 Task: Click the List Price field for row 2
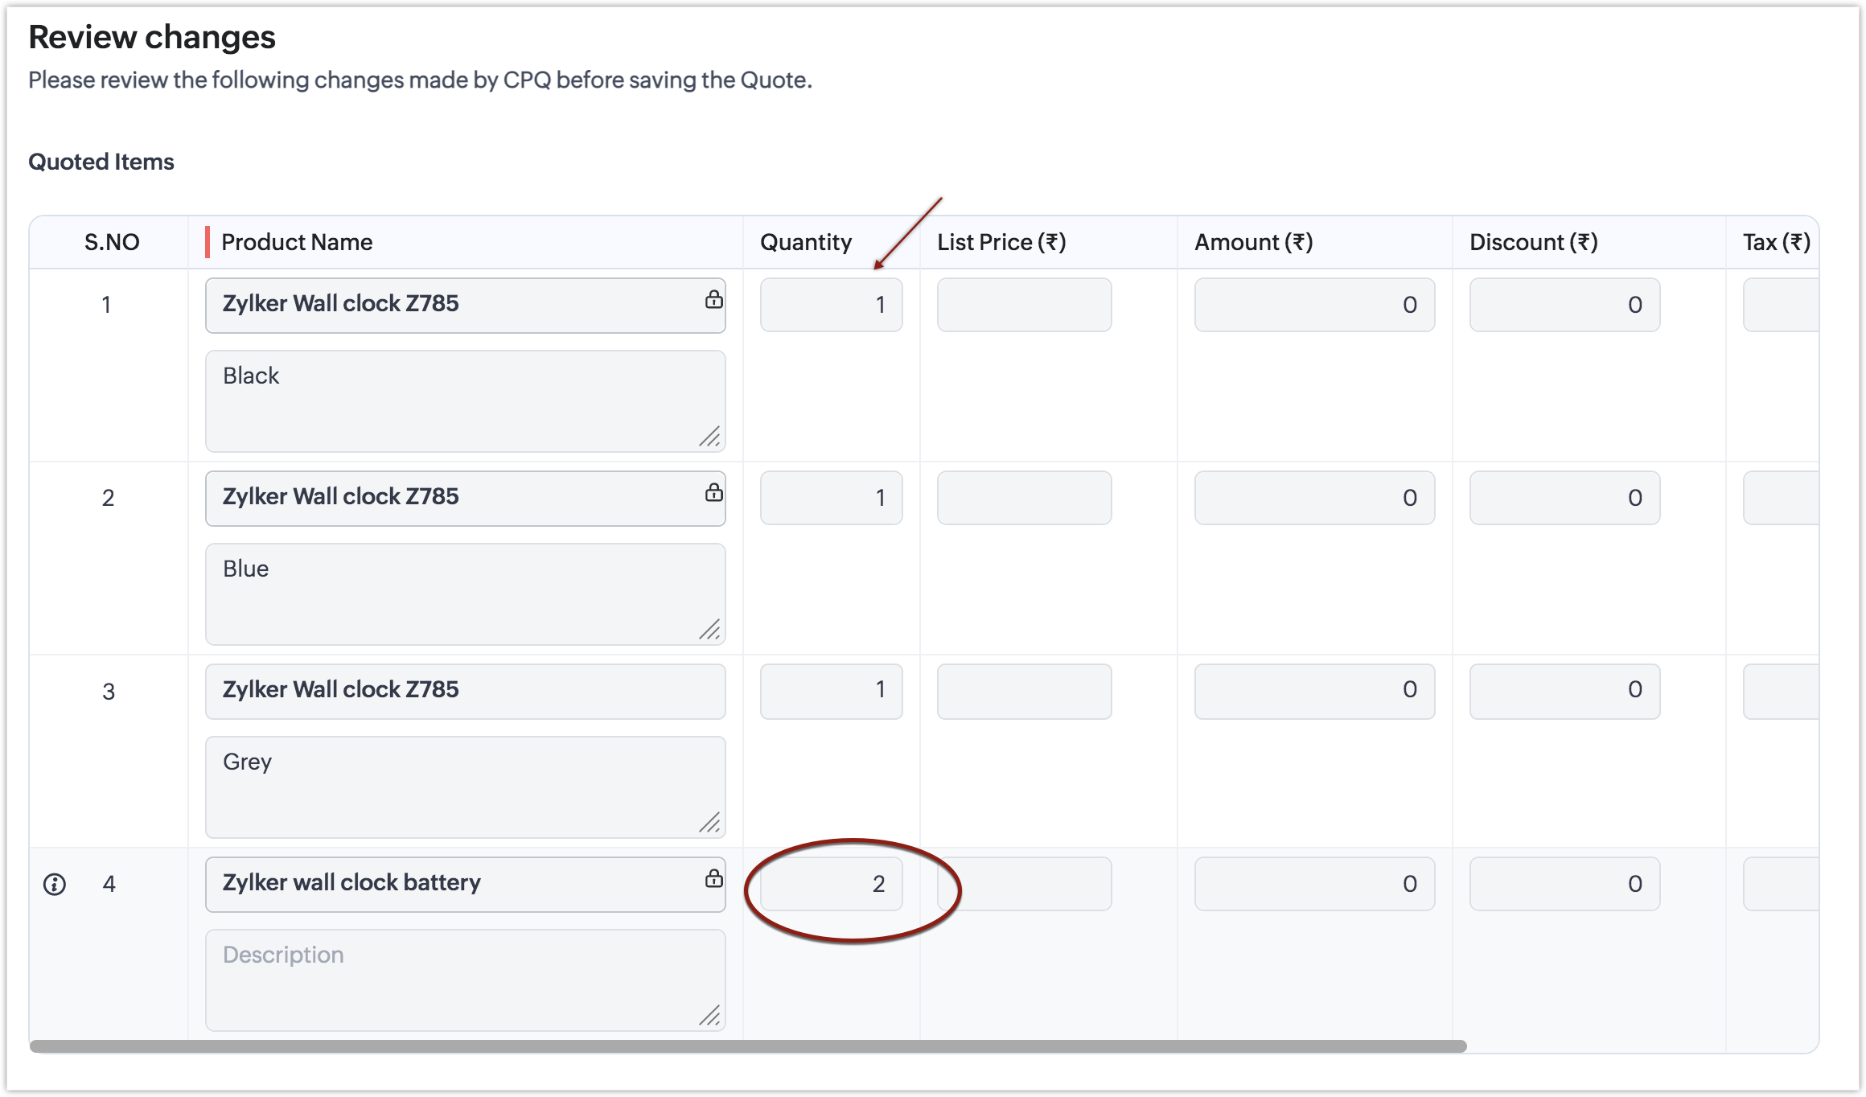tap(1024, 498)
